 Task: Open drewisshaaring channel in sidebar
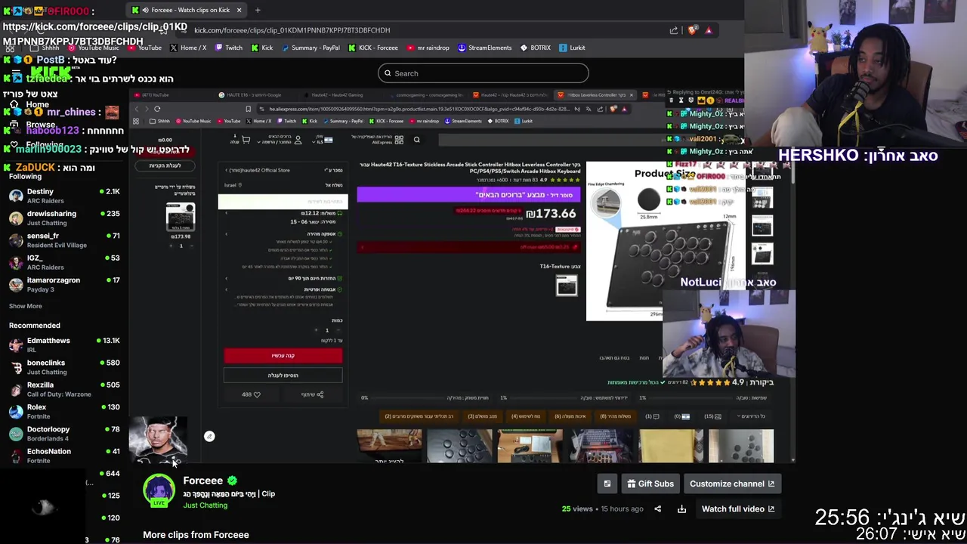tap(64, 218)
